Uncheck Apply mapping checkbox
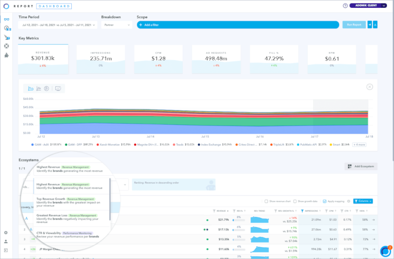This screenshot has height=259, width=394. pos(325,201)
